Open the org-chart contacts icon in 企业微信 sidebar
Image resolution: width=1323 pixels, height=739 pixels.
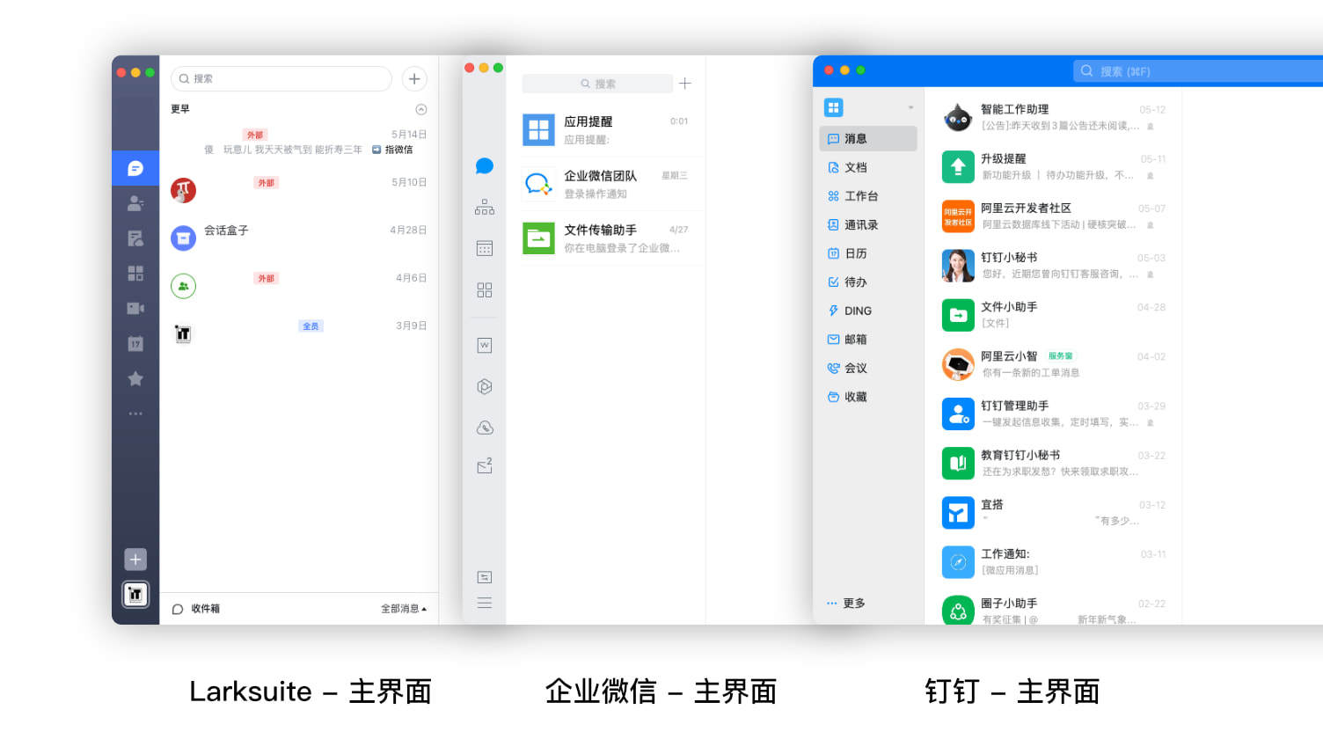484,207
